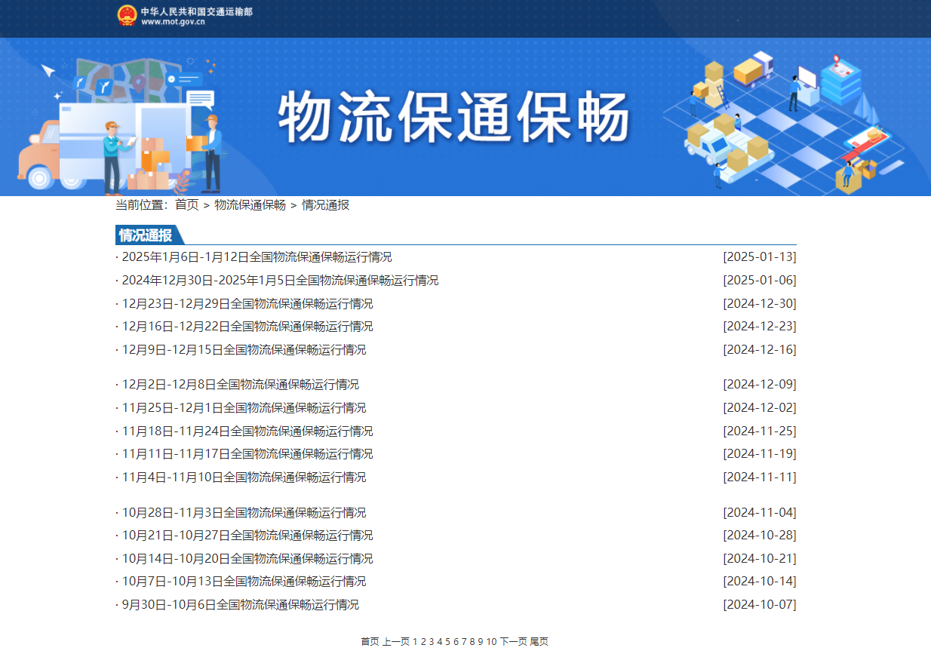
Task: Open the 12月23日-12月29日 report
Action: [247, 304]
